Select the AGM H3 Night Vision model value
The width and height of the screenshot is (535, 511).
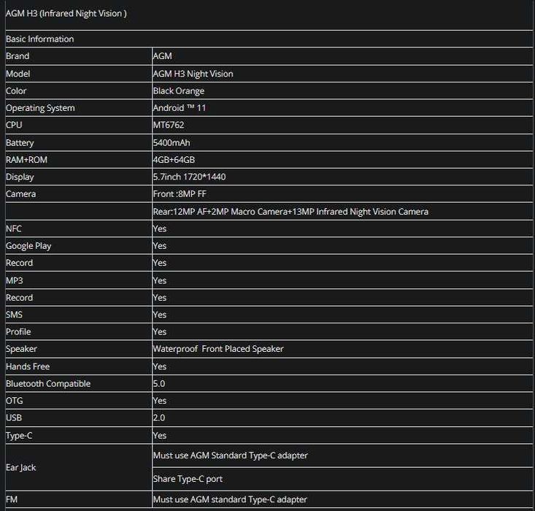coord(193,74)
